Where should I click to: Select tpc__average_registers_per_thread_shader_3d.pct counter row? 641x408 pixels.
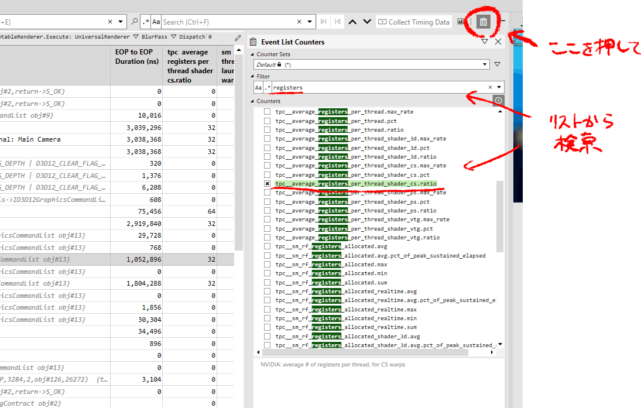coord(352,148)
